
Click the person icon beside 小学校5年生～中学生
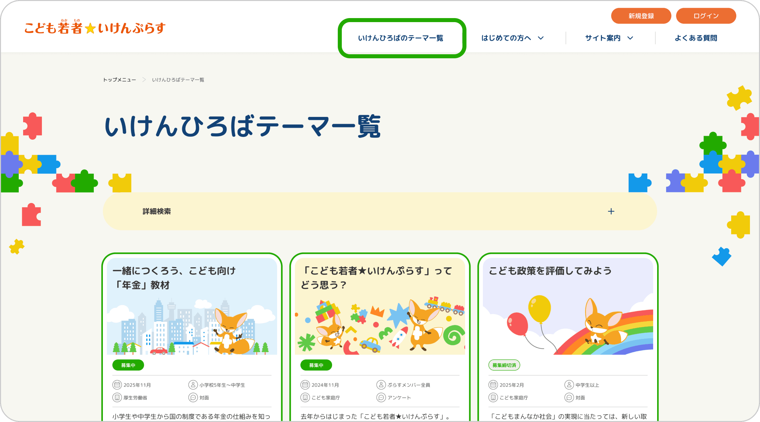[193, 384]
